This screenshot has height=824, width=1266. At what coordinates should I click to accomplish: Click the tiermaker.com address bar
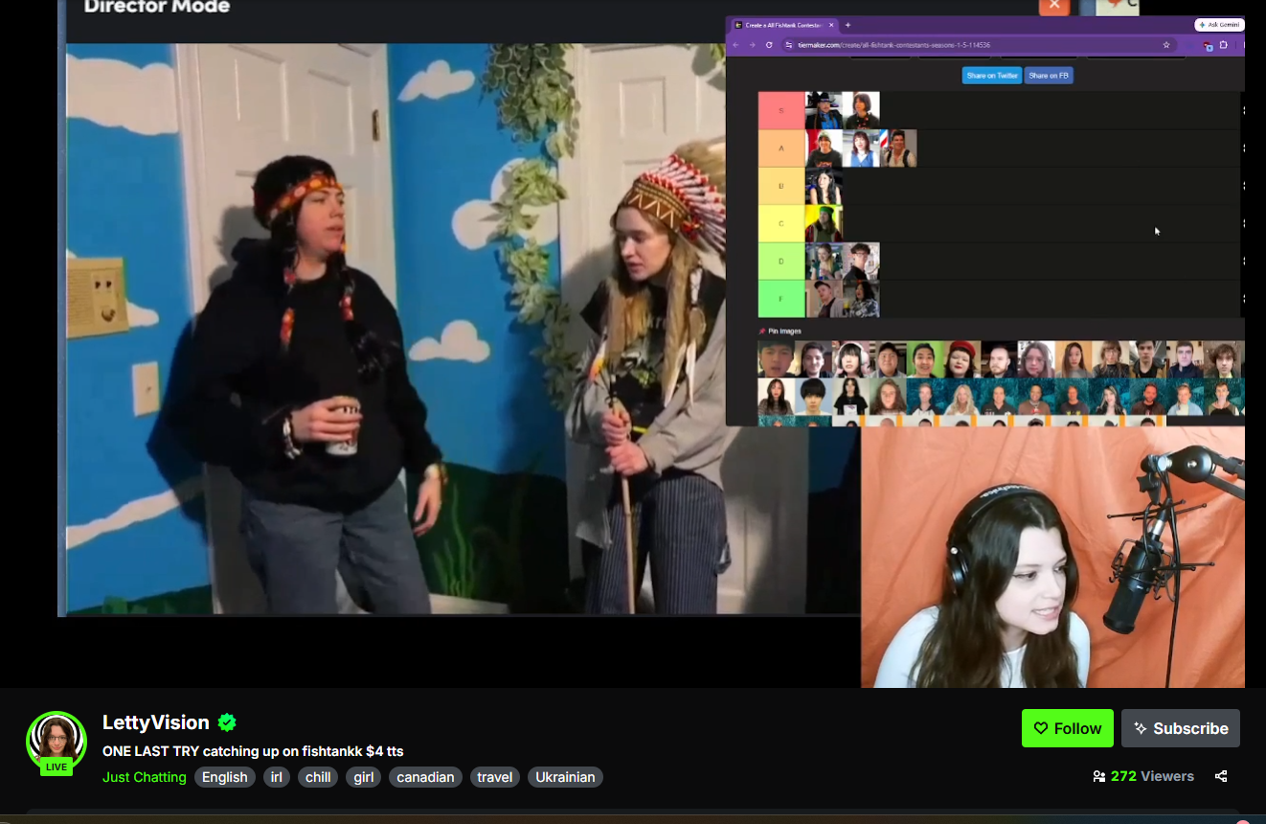tap(977, 45)
